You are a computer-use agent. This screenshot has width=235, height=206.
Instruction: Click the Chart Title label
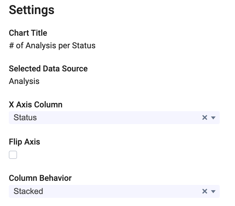click(28, 33)
